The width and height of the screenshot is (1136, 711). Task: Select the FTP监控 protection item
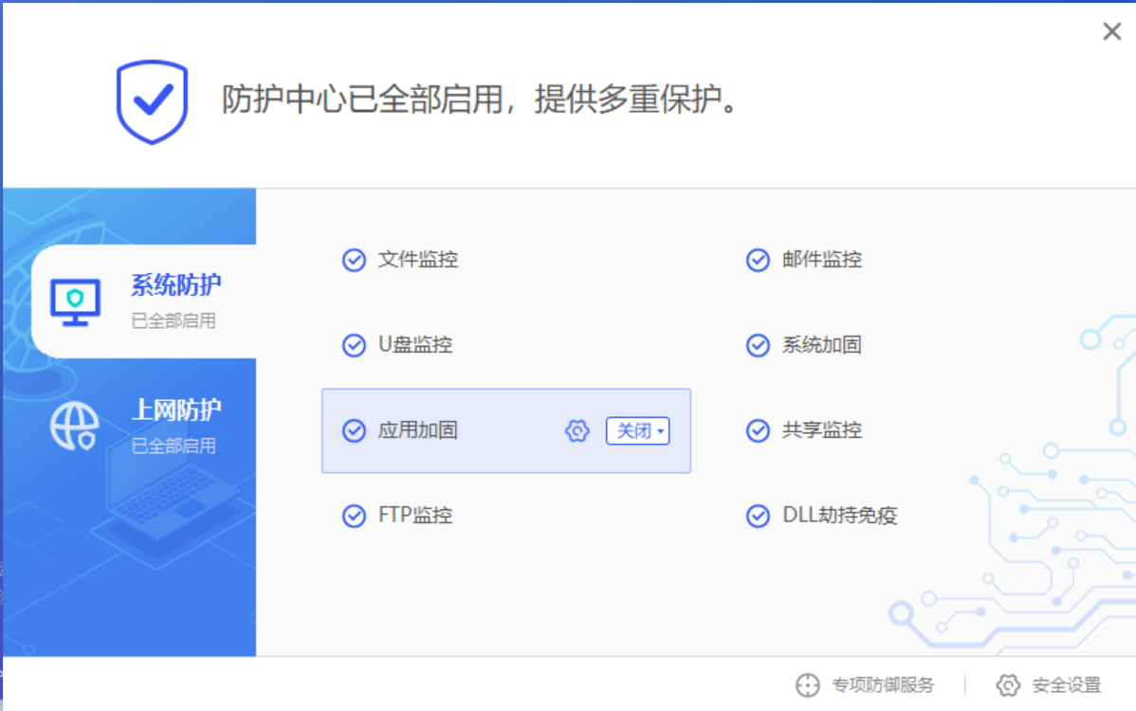point(415,516)
